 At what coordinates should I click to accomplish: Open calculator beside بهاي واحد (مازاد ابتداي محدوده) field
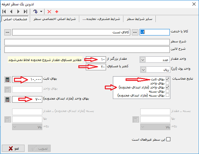click(8, 99)
